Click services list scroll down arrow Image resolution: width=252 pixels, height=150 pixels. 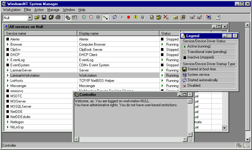click(x=225, y=128)
